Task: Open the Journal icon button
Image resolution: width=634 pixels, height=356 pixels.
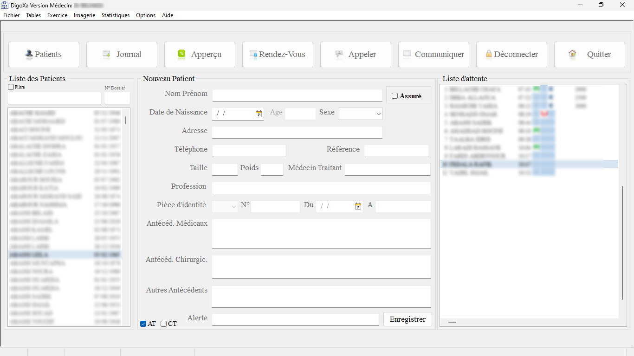Action: [107, 54]
